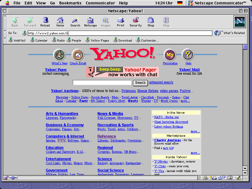Open the Stock Quotes link

pos(169,101)
